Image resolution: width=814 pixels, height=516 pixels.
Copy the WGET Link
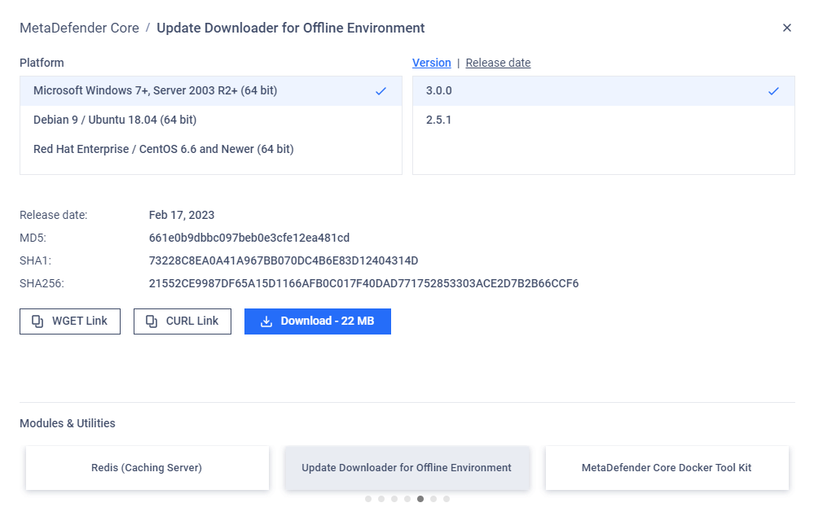[70, 321]
